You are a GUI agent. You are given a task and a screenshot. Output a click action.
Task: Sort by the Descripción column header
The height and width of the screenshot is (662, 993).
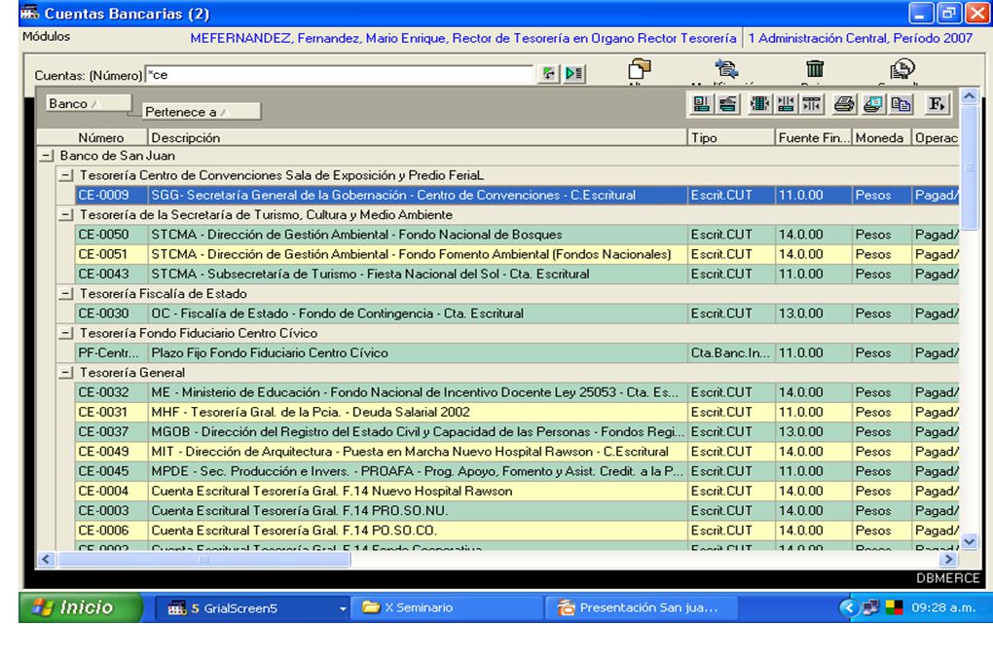tap(418, 137)
